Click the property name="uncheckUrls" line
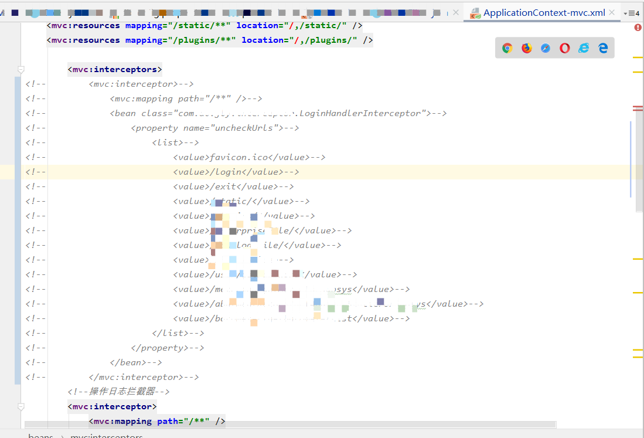This screenshot has height=438, width=644. [215, 128]
